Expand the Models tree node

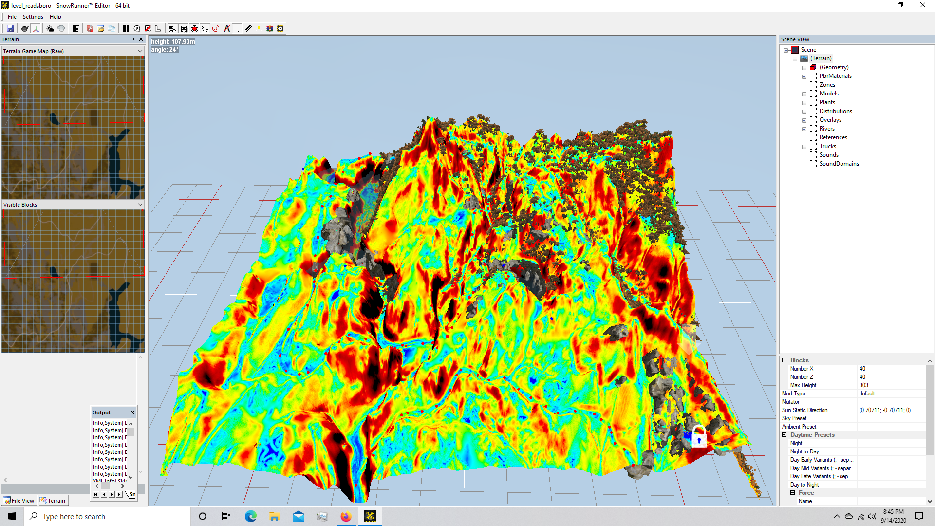click(x=804, y=94)
